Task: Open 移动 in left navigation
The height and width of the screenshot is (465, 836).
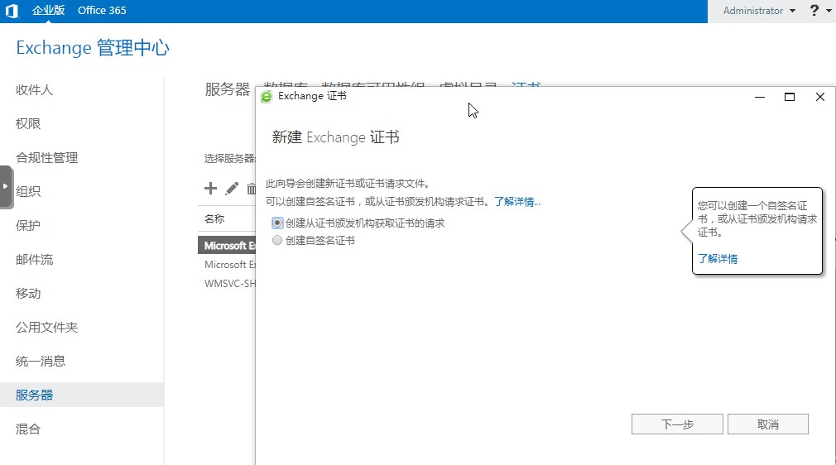Action: pyautogui.click(x=28, y=293)
